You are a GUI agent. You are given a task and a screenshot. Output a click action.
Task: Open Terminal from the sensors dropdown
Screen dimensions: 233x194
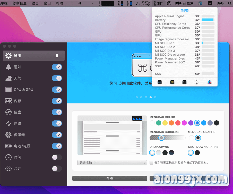pos(184,82)
